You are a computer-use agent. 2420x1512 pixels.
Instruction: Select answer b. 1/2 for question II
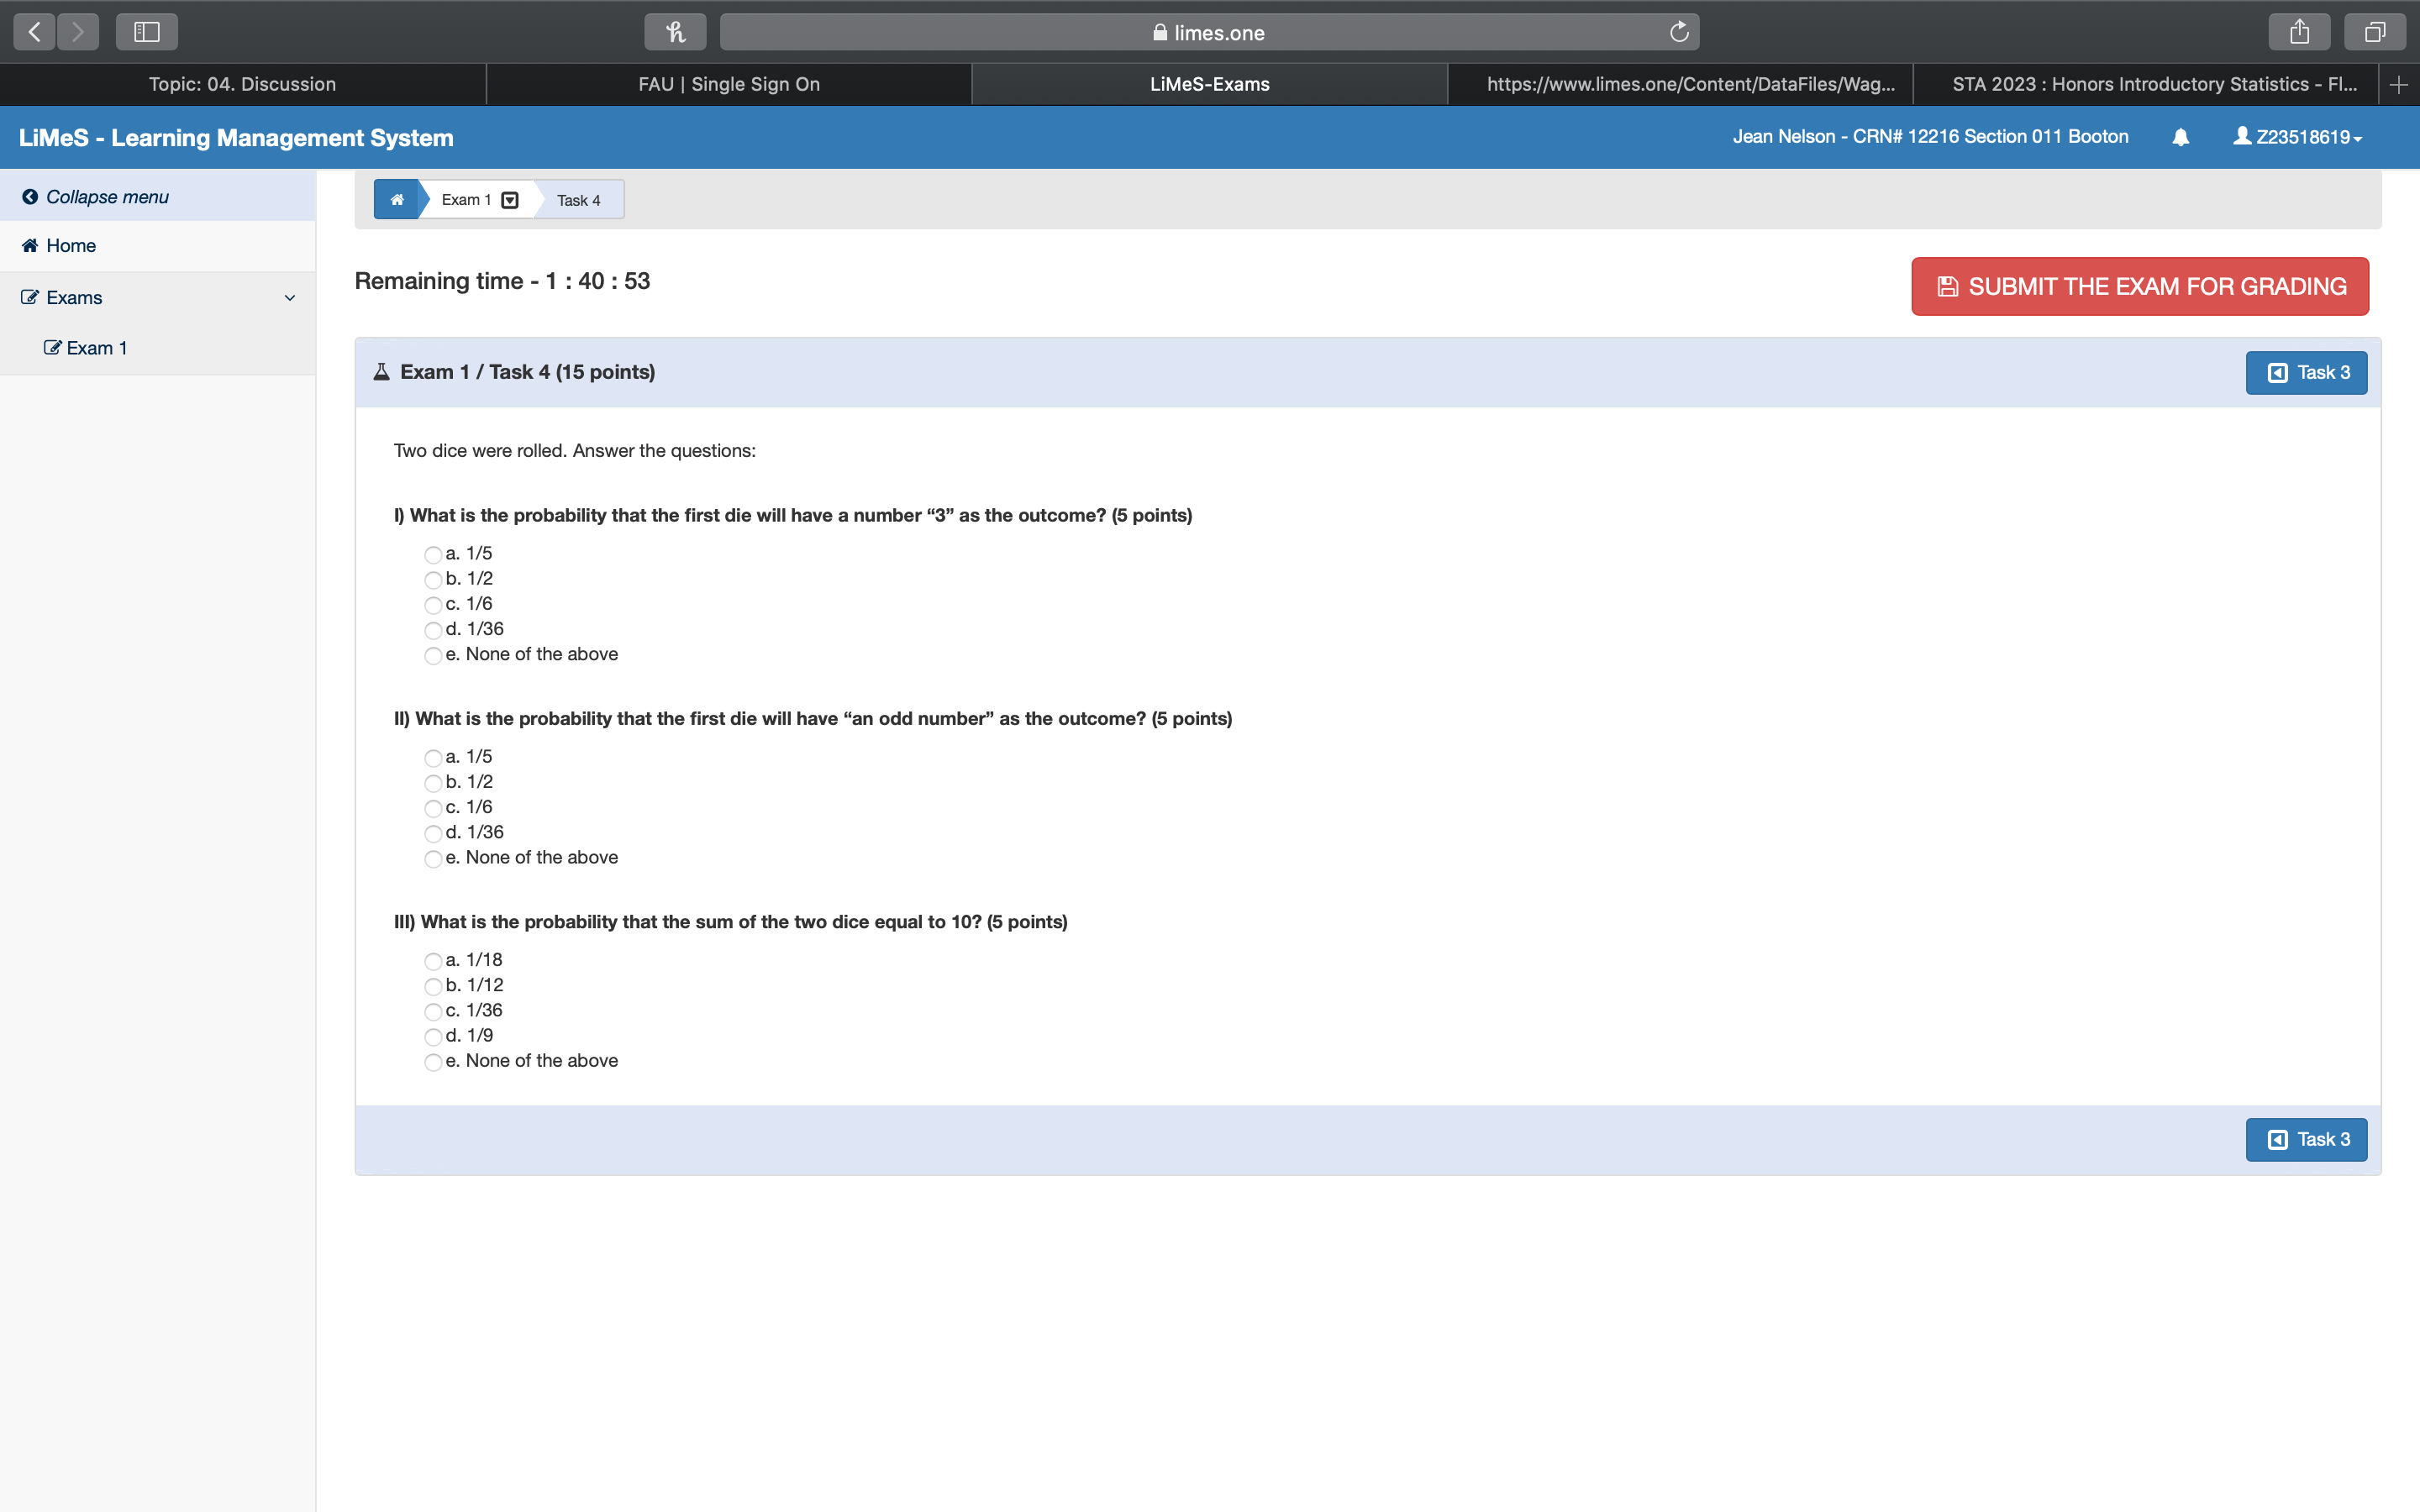(x=433, y=783)
